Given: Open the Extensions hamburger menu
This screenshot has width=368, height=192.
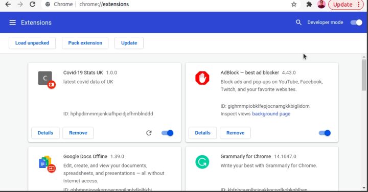Looking at the screenshot, I should pos(12,22).
